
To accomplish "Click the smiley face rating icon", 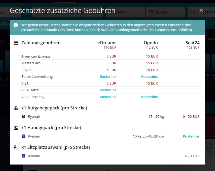I will [209, 146].
